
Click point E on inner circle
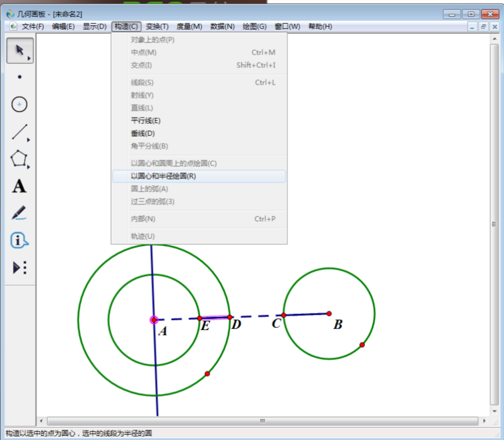(199, 319)
